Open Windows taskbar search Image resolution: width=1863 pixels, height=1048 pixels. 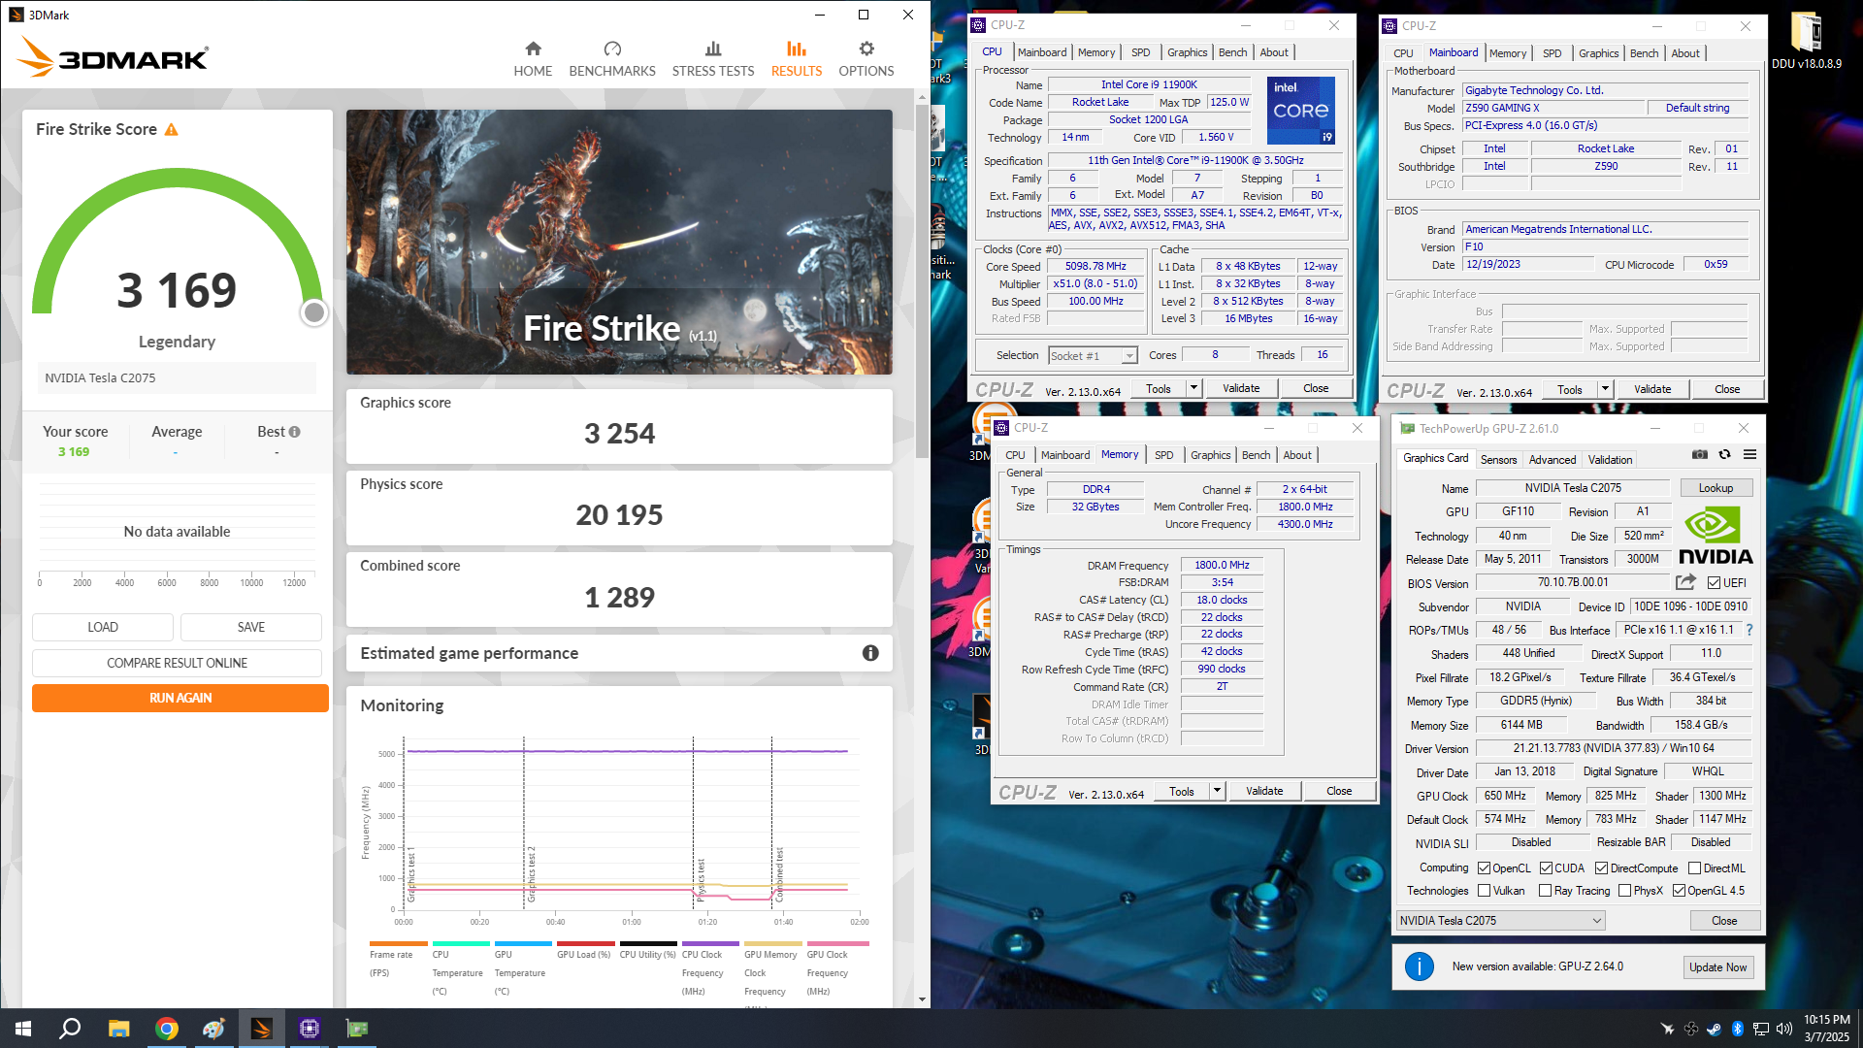point(70,1029)
